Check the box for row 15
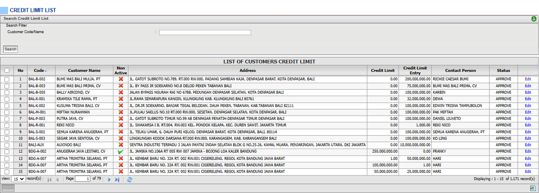 pyautogui.click(x=7, y=171)
